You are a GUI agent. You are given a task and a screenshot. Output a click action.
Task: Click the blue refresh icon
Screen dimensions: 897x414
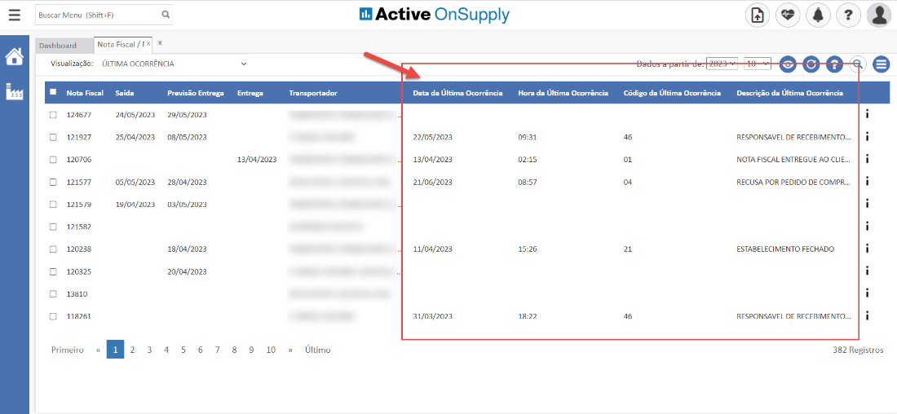coord(811,64)
